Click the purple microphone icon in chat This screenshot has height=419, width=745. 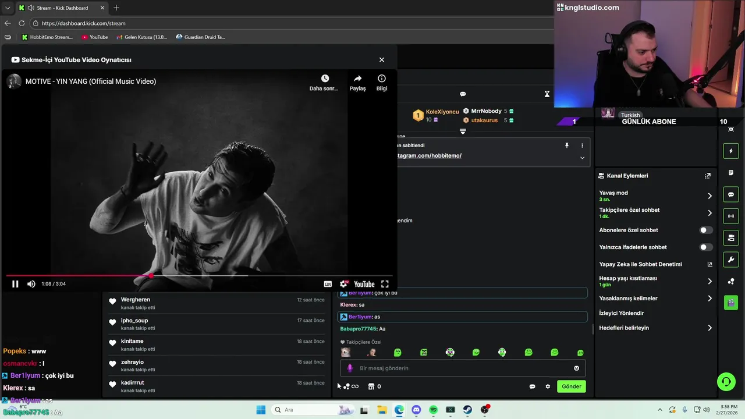pos(350,368)
